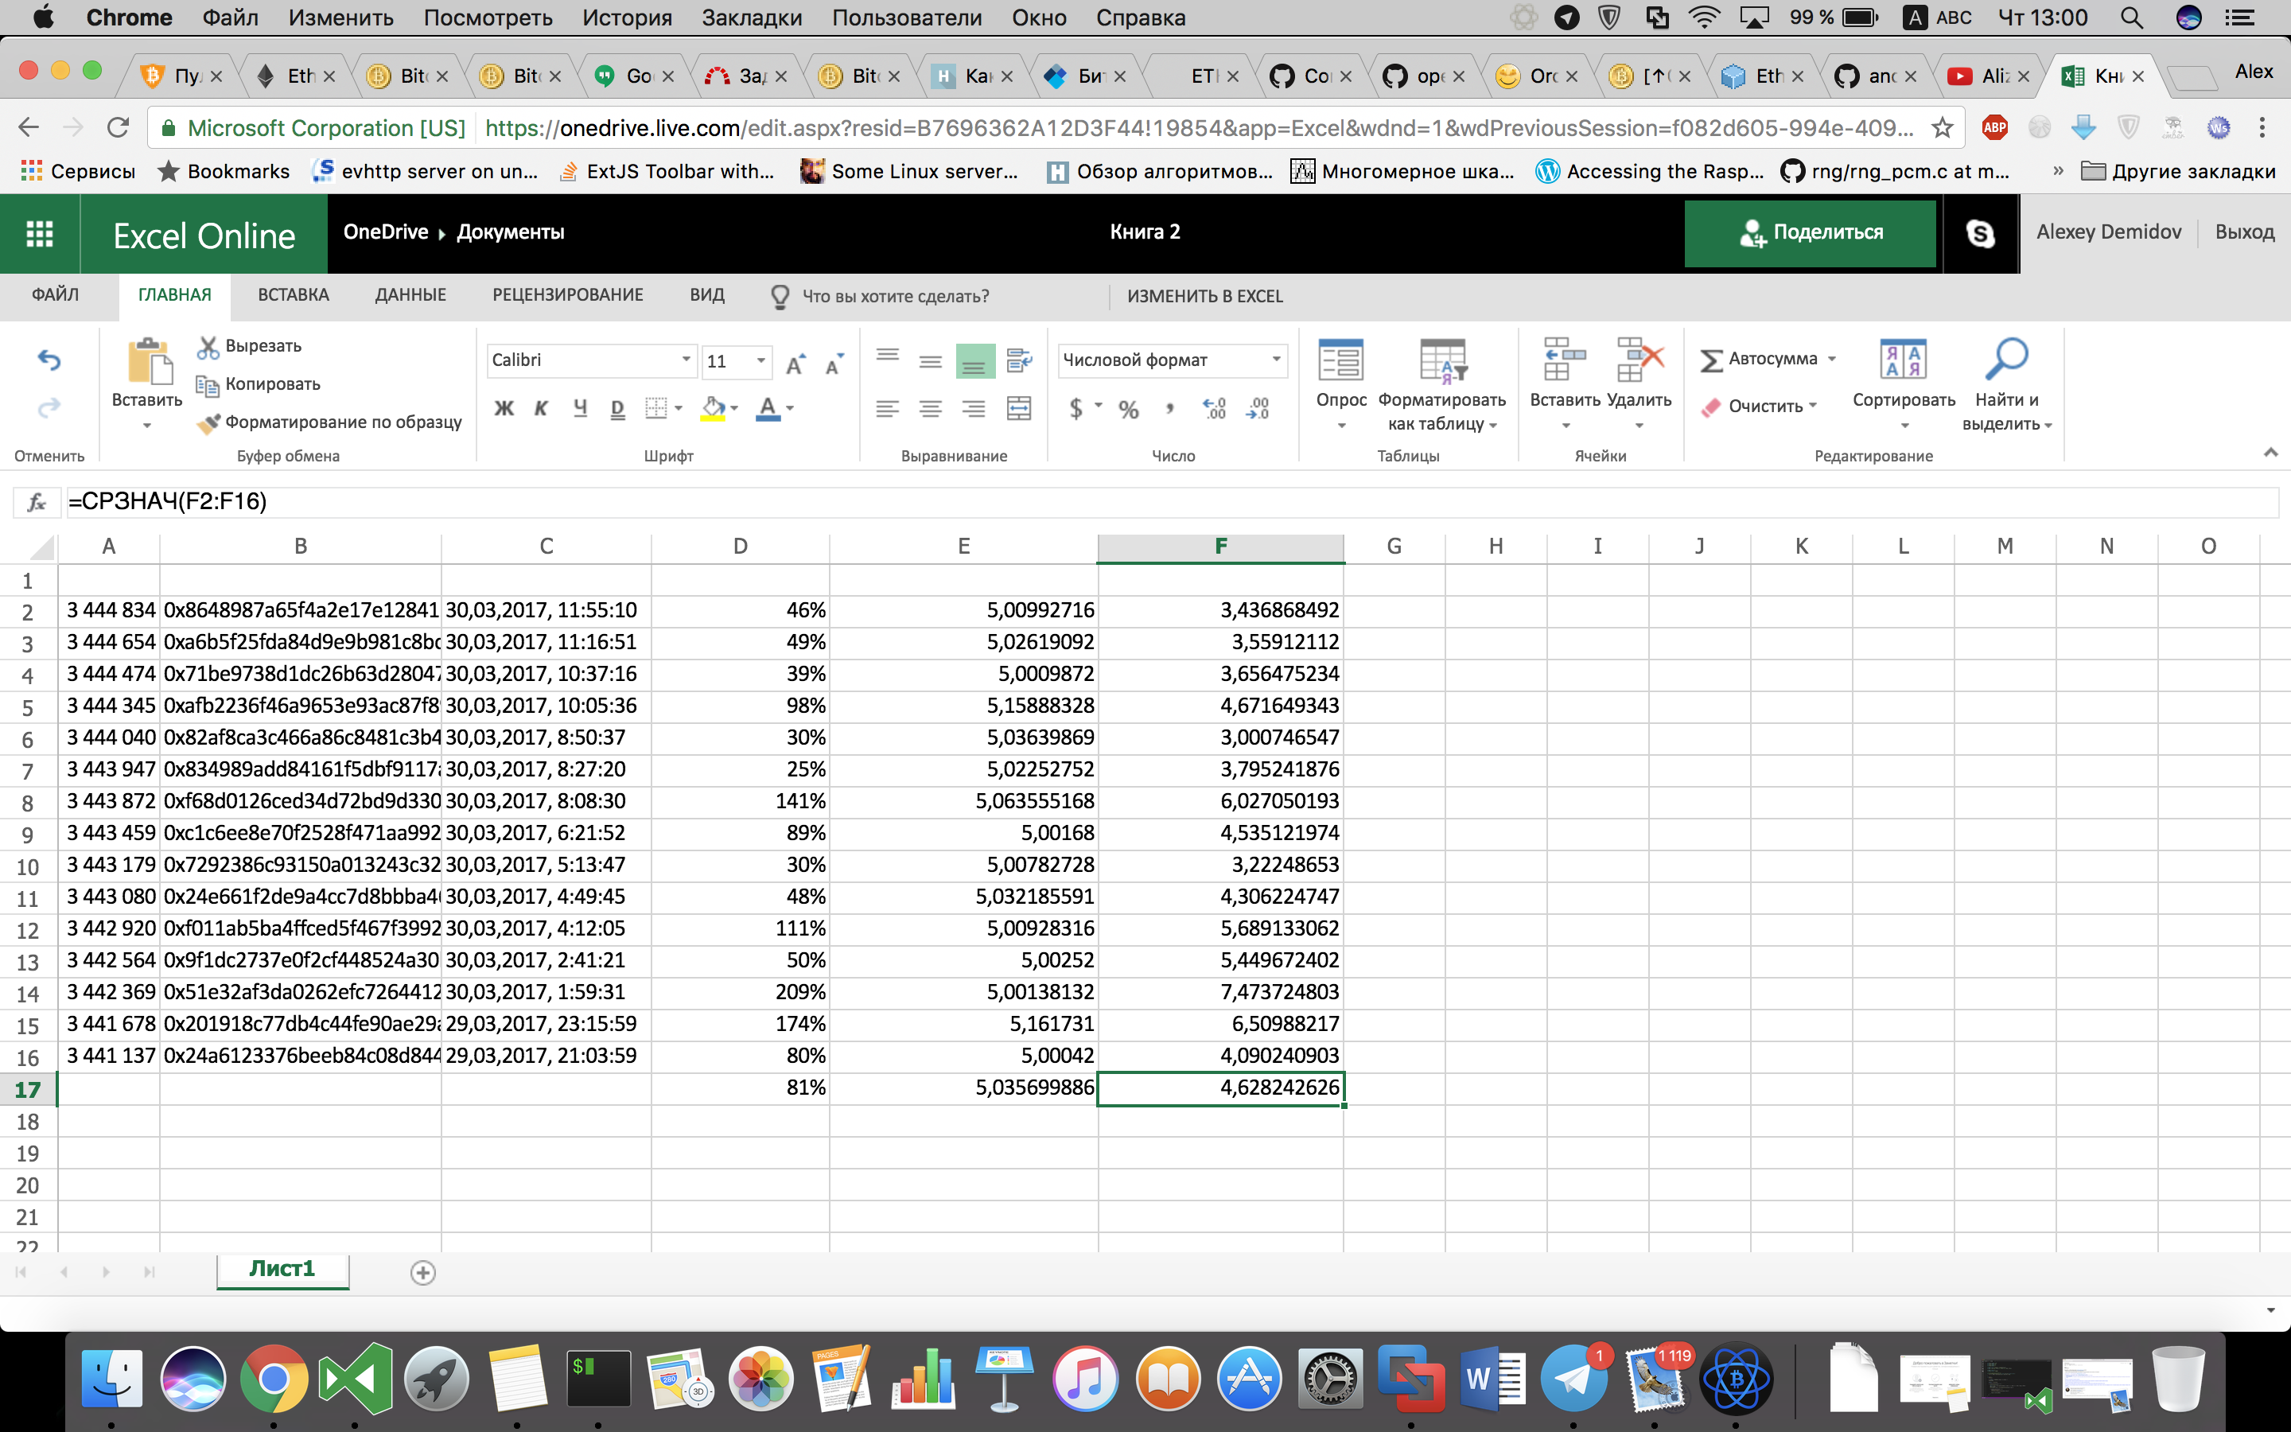
Task: Align cell content to middle
Action: pyautogui.click(x=931, y=361)
